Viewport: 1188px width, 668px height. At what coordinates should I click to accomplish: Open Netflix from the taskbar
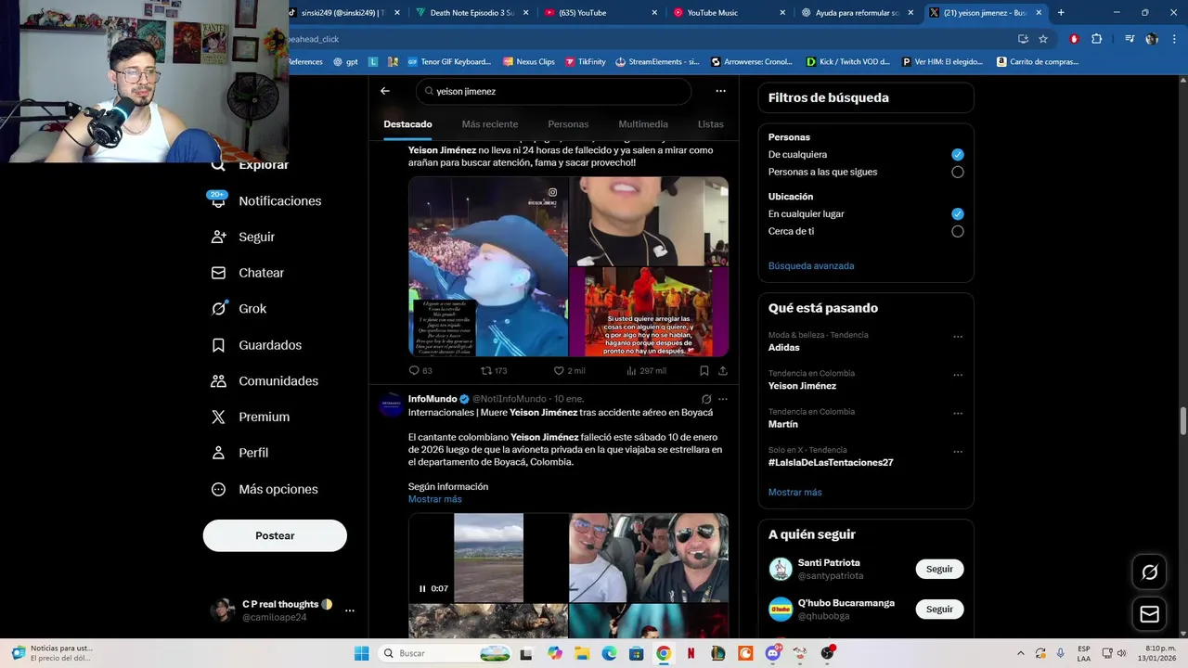coord(691,653)
